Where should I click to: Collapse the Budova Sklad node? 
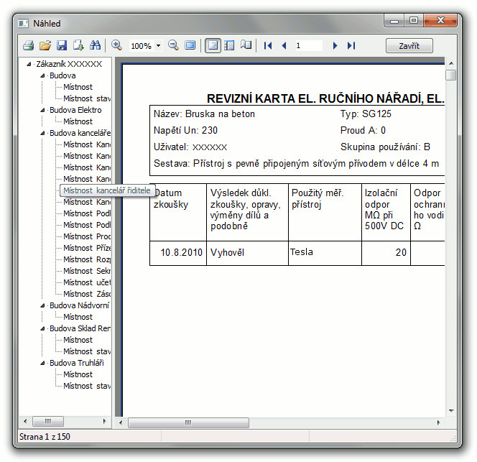click(x=42, y=328)
